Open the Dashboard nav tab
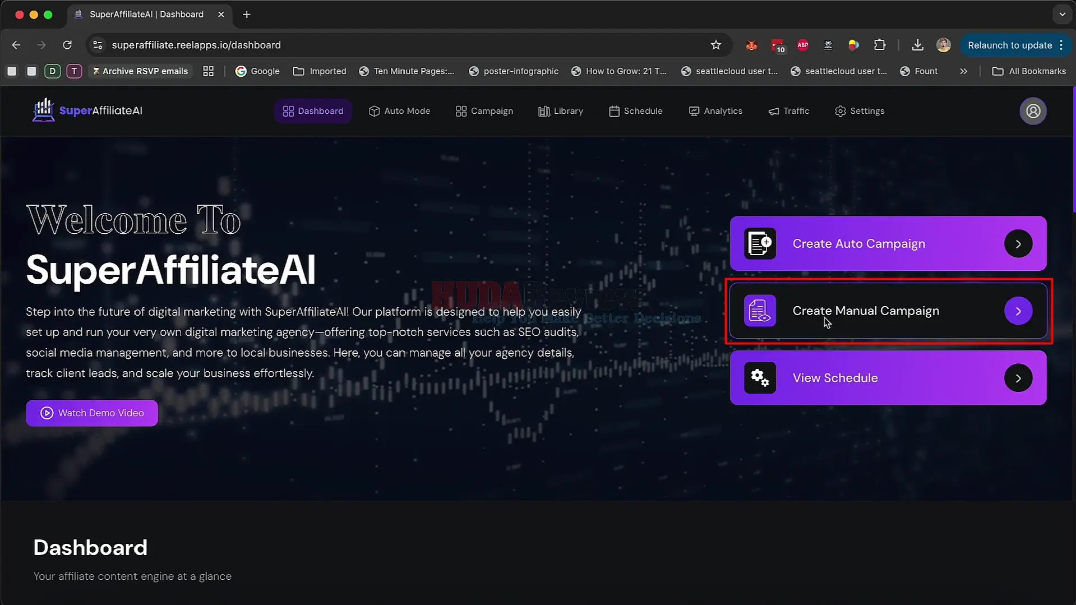 tap(313, 111)
